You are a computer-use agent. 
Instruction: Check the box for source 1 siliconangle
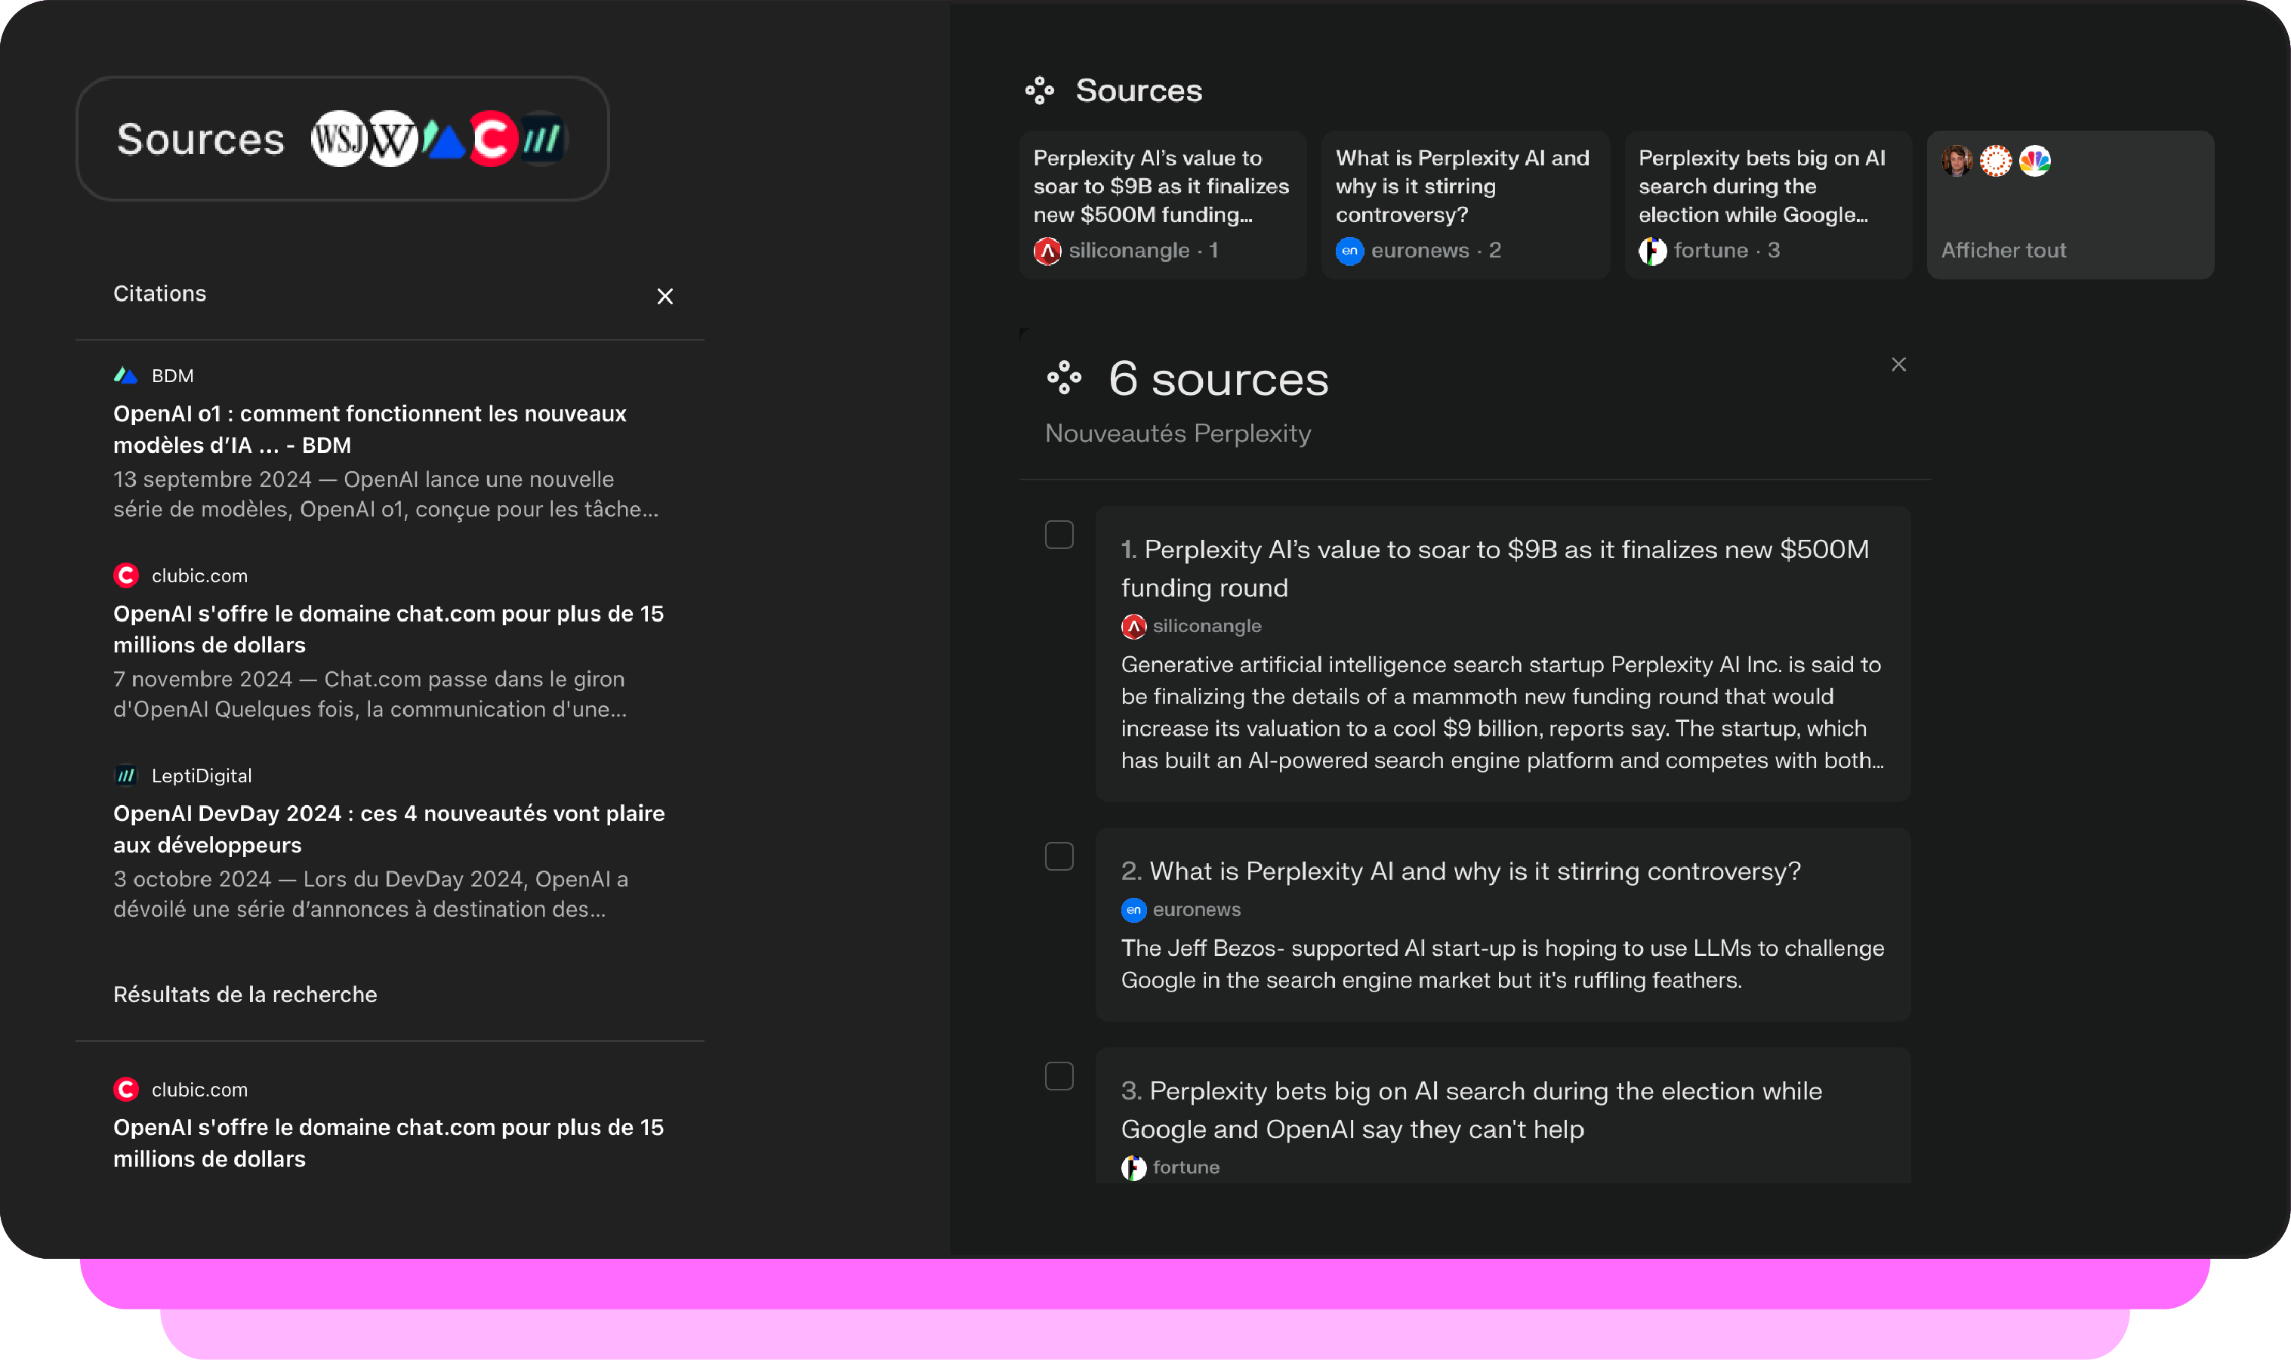pyautogui.click(x=1059, y=535)
